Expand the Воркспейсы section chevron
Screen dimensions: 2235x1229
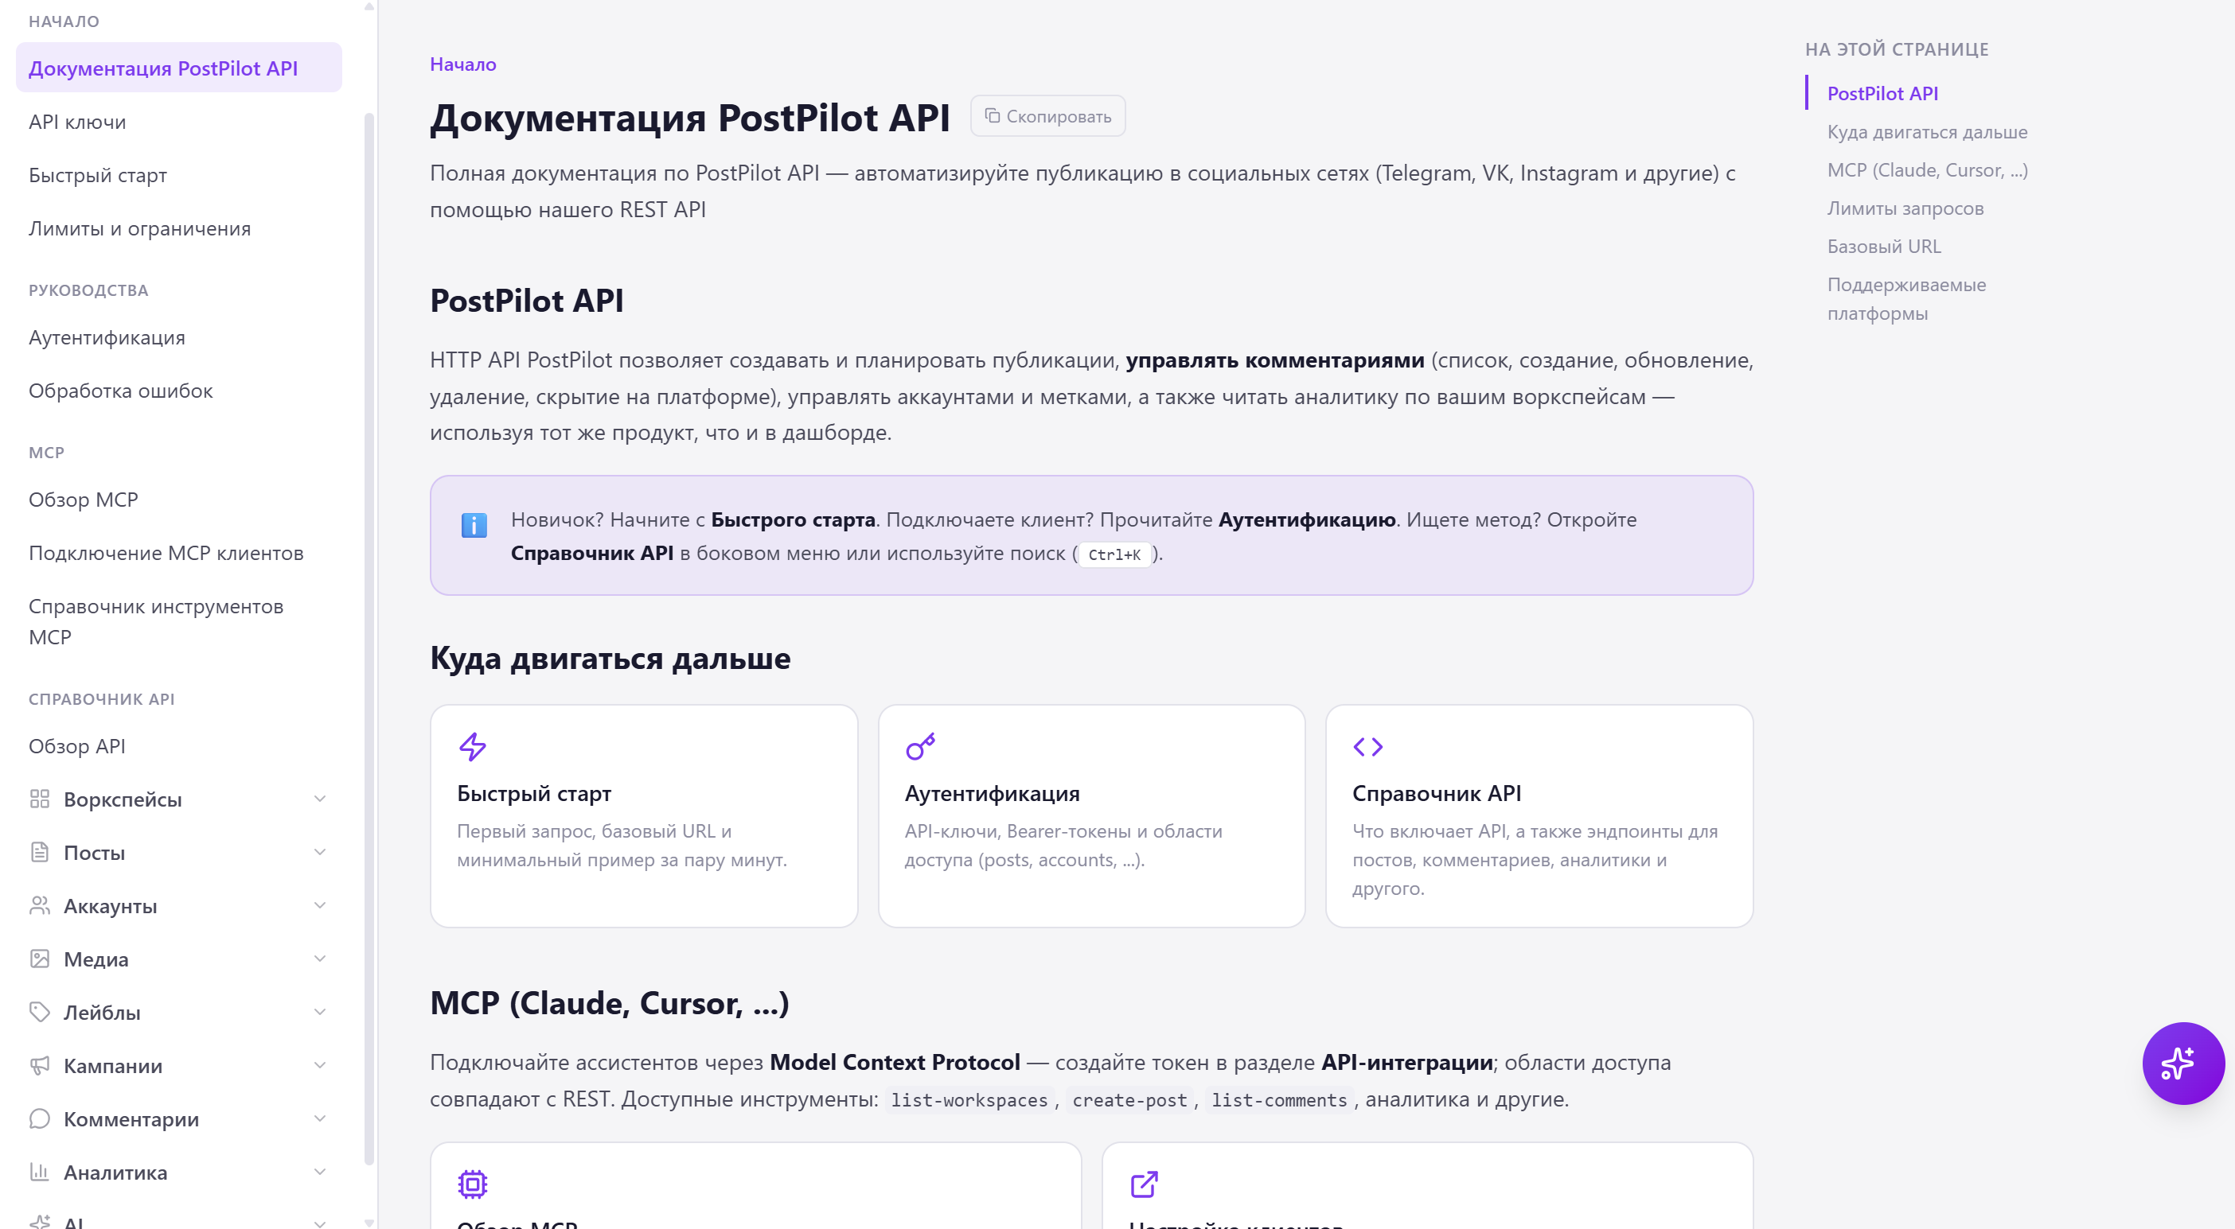(320, 799)
